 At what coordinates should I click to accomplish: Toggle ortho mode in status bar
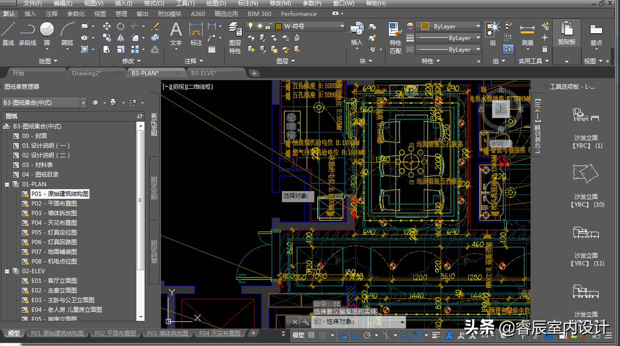coord(355,335)
